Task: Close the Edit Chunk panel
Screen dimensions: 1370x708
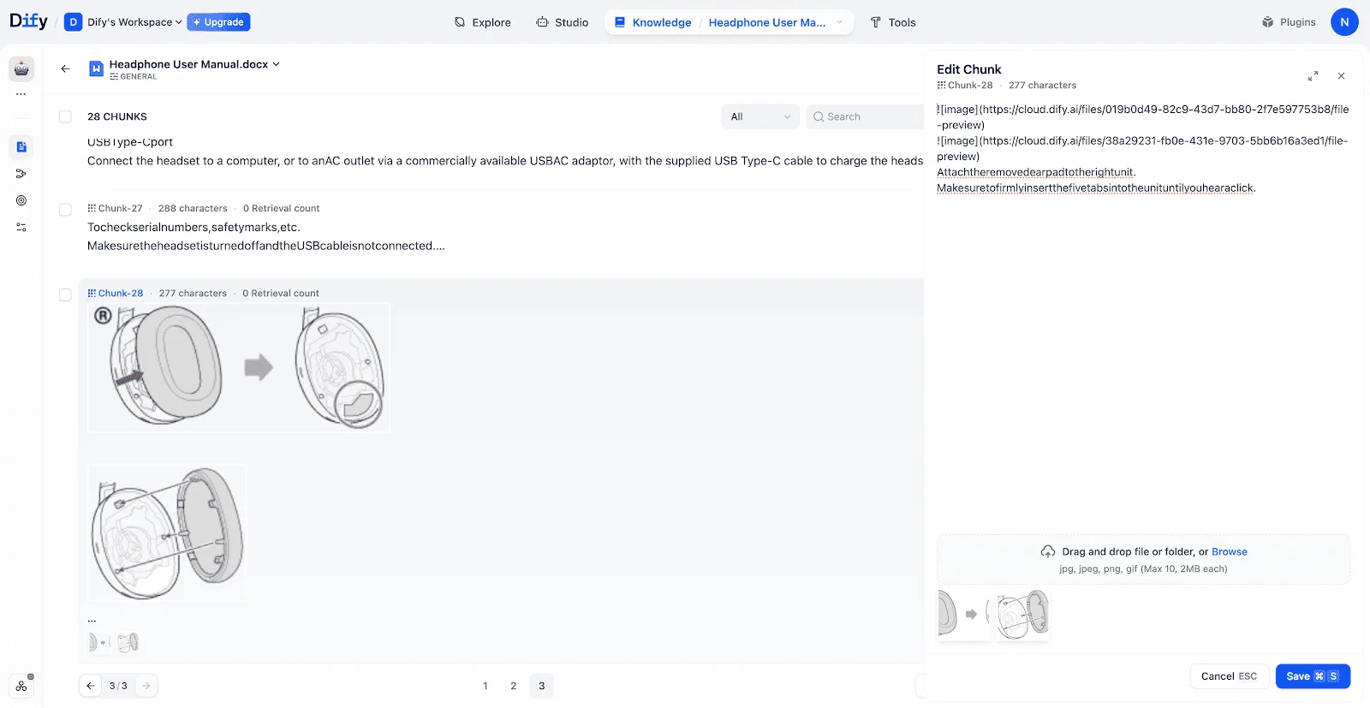Action: (1341, 76)
